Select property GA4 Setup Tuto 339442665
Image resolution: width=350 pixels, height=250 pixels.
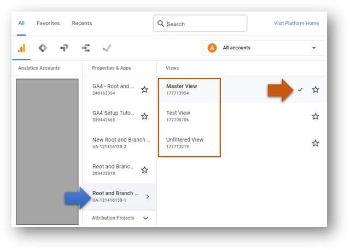[x=120, y=116]
